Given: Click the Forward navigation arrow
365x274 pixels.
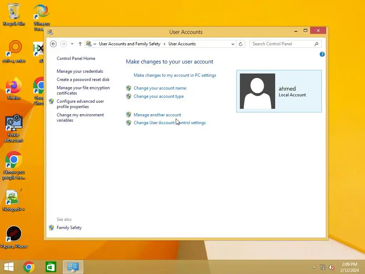Looking at the screenshot, I should pos(63,44).
